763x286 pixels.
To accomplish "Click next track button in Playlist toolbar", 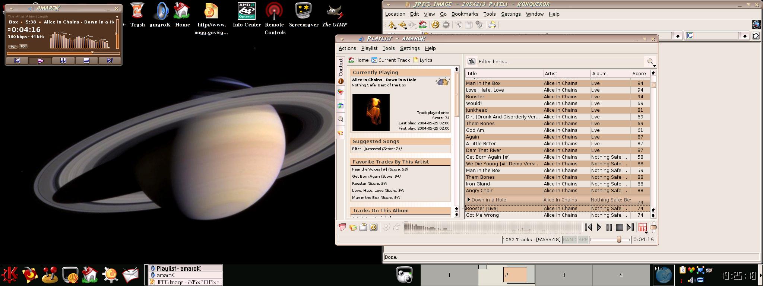I will [630, 227].
